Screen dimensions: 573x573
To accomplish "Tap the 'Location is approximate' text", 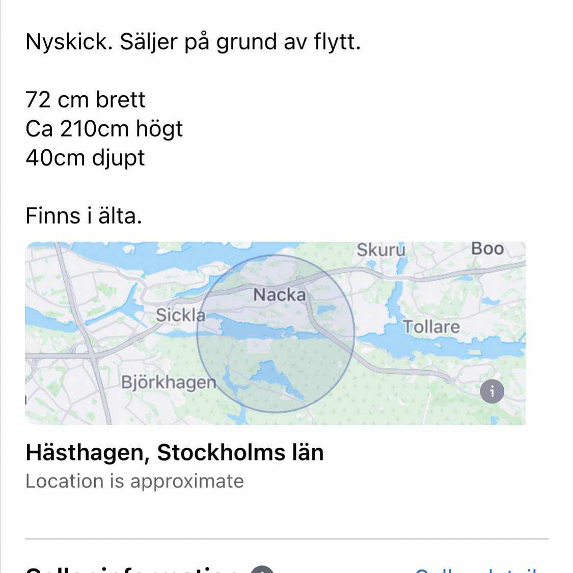I will (134, 481).
